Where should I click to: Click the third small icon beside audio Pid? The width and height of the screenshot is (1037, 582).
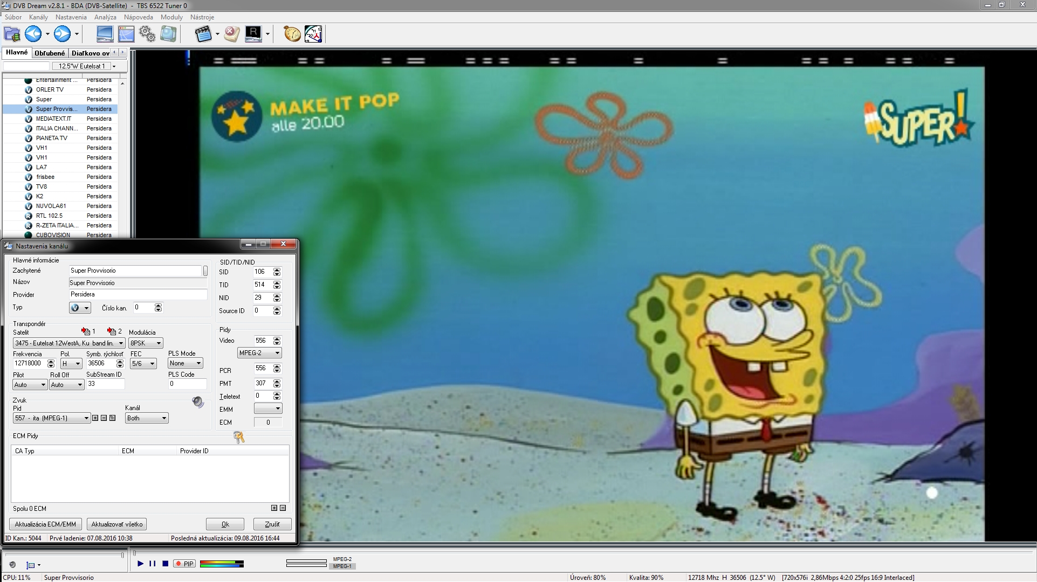[x=113, y=418]
